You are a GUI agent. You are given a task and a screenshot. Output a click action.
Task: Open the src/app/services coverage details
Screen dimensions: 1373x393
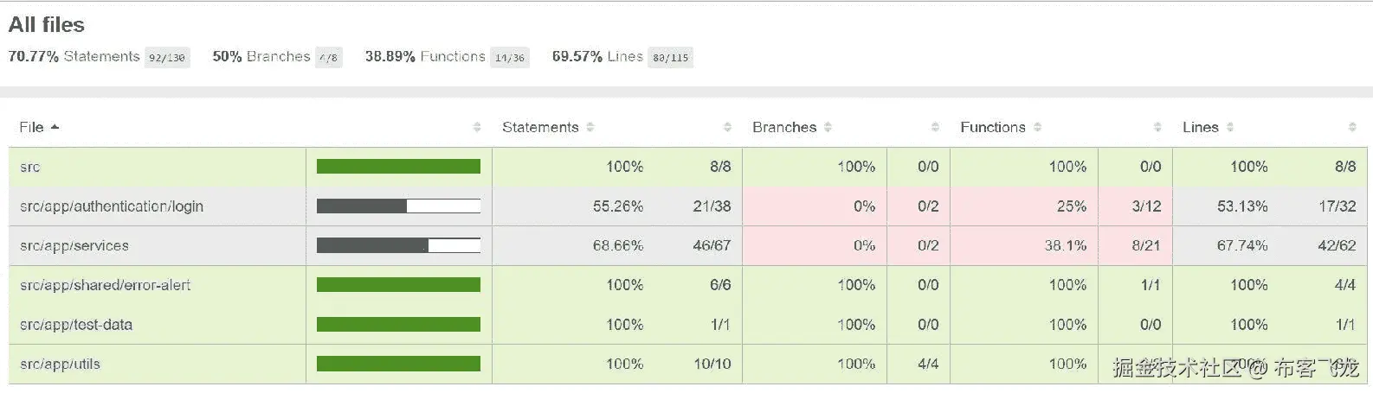point(74,245)
